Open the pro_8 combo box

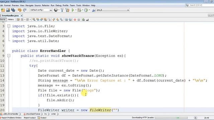[x=113, y=10]
